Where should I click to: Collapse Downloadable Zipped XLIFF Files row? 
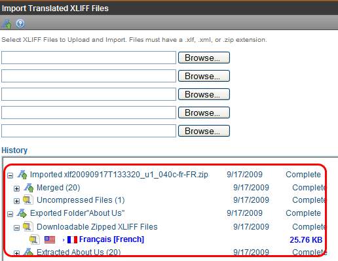coord(16,228)
